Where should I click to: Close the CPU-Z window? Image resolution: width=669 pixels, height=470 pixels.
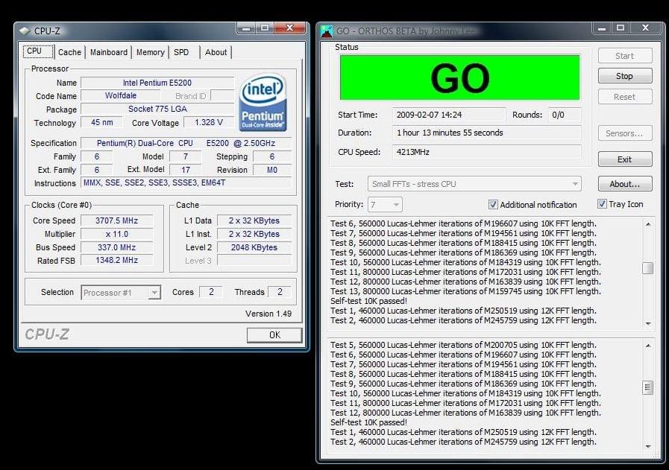pos(289,28)
